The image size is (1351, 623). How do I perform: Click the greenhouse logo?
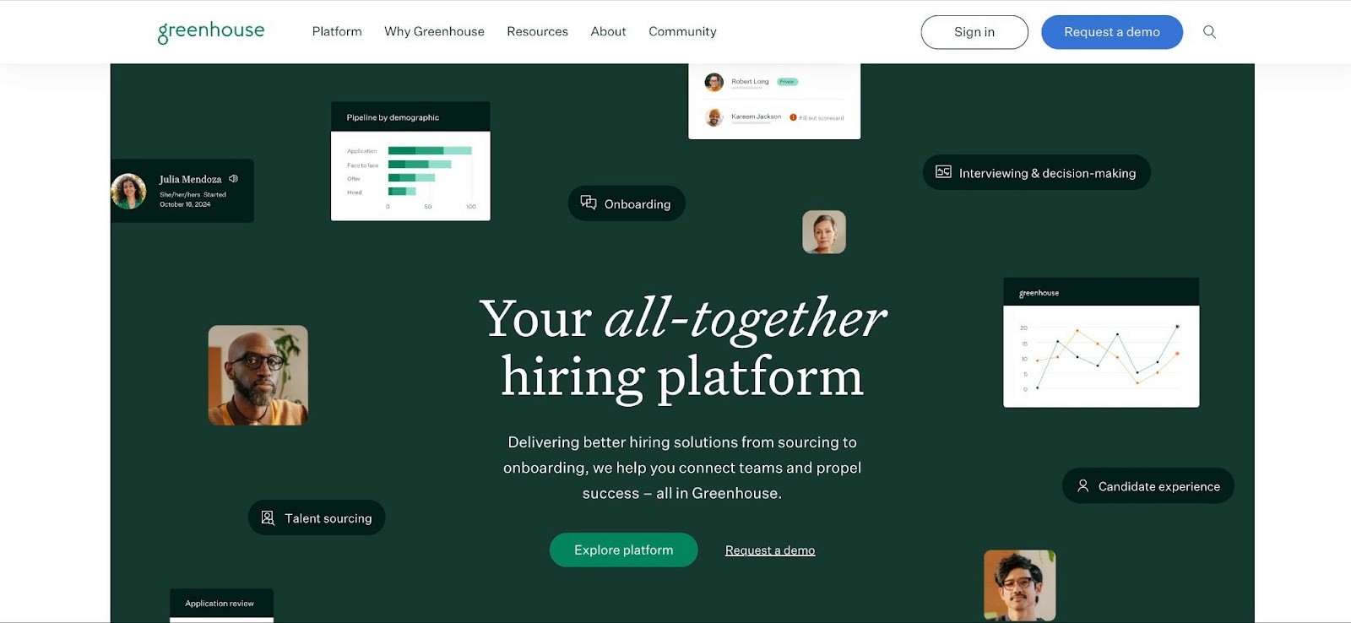pyautogui.click(x=211, y=31)
